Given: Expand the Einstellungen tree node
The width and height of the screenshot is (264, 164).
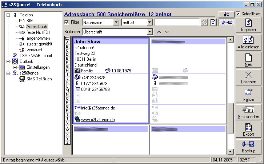Looking at the screenshot, I should [15, 67].
